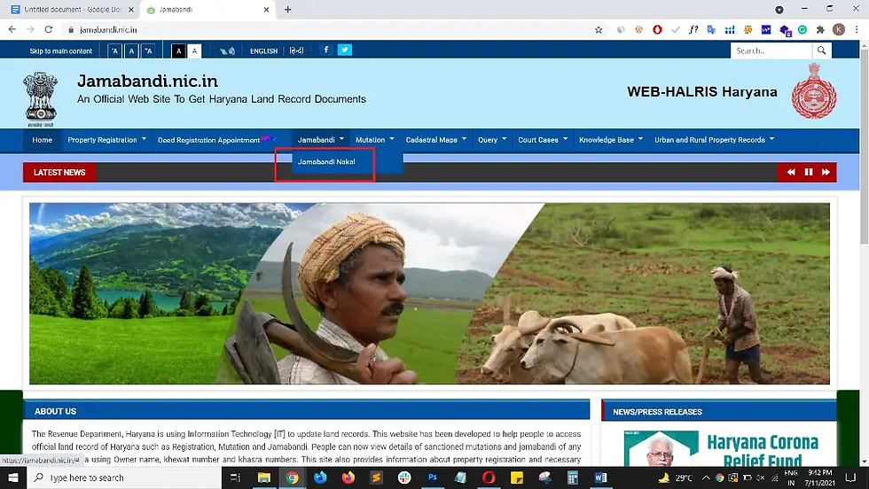This screenshot has width=869, height=489.
Task: Expand the Property Registration dropdown
Action: click(107, 140)
